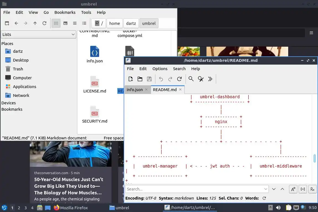Navigate to dartz in path bar

click(131, 23)
